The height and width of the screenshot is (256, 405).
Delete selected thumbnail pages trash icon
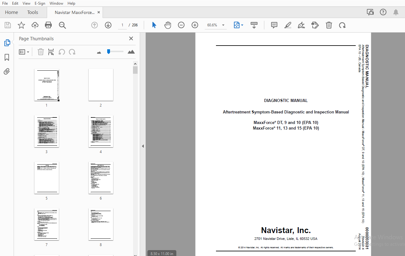(41, 52)
